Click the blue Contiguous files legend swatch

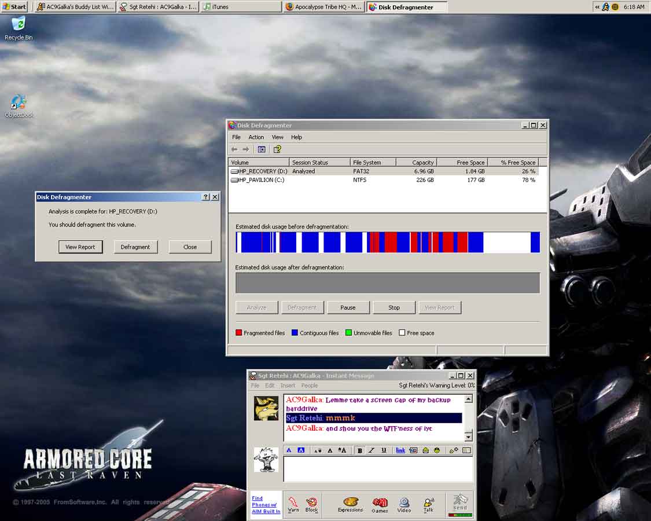click(295, 333)
